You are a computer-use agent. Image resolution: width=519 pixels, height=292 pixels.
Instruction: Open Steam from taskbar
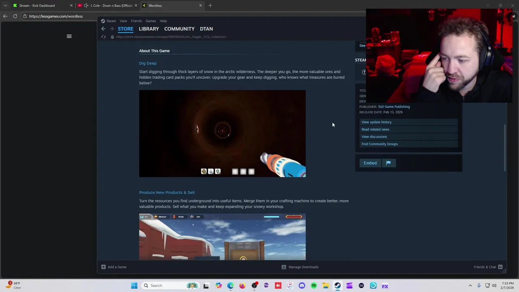click(x=337, y=286)
